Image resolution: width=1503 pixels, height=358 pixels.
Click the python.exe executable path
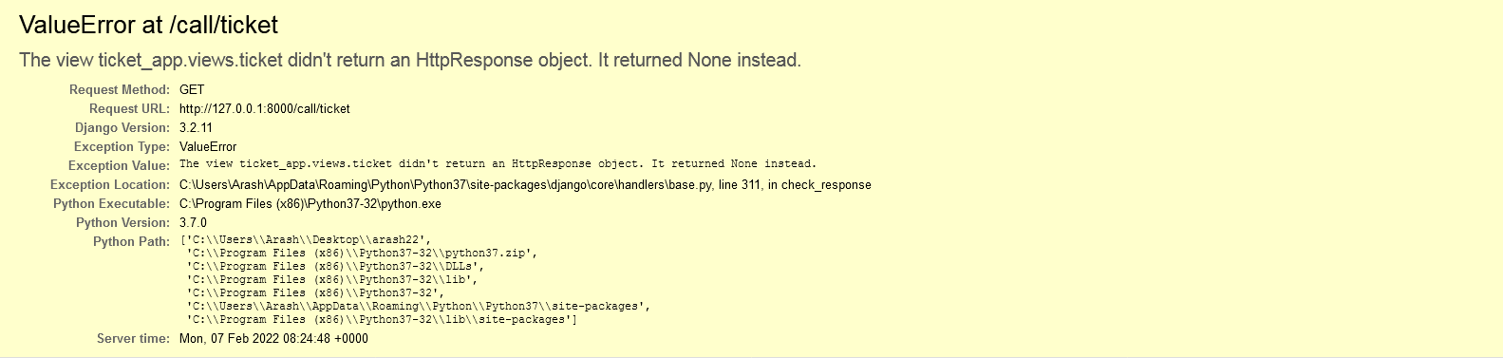[310, 204]
